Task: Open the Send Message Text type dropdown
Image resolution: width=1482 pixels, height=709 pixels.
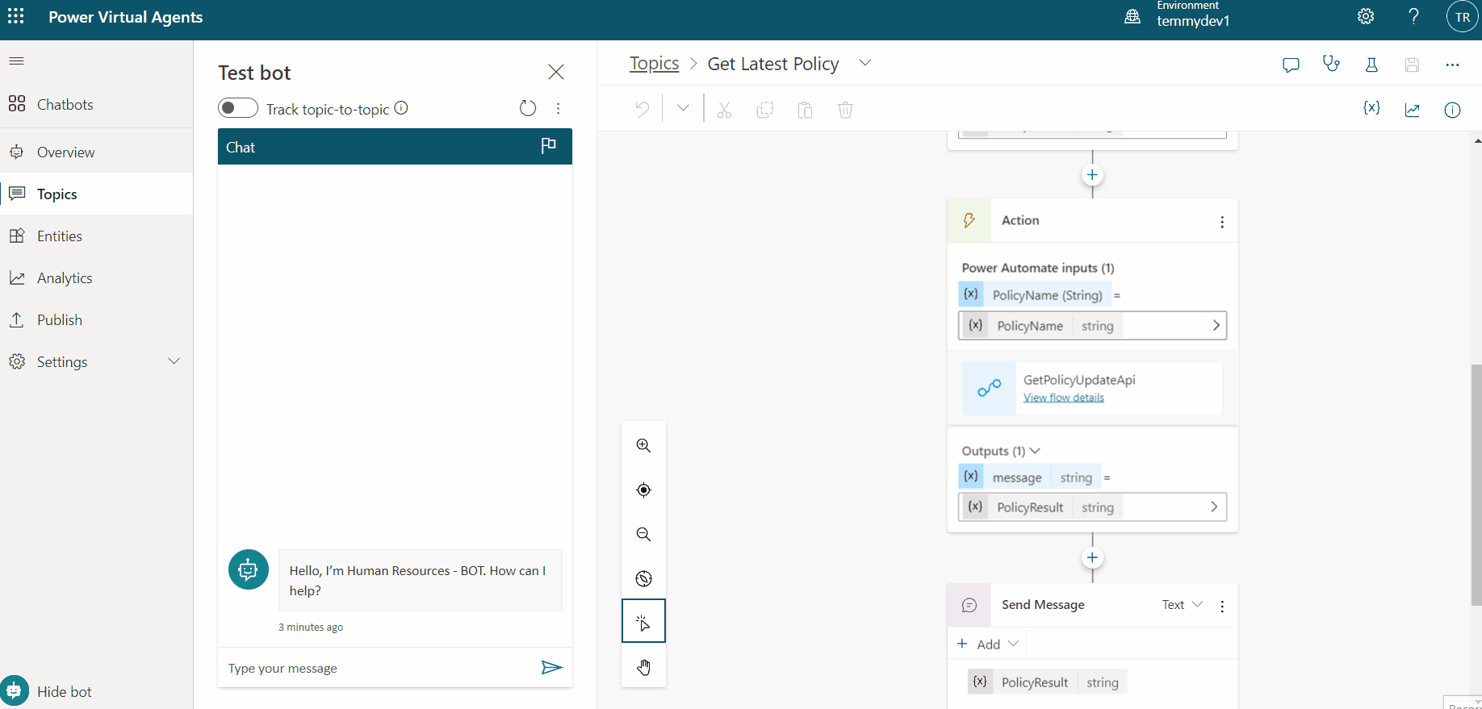Action: pyautogui.click(x=1183, y=605)
